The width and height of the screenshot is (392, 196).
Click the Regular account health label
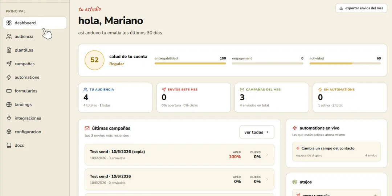[117, 64]
